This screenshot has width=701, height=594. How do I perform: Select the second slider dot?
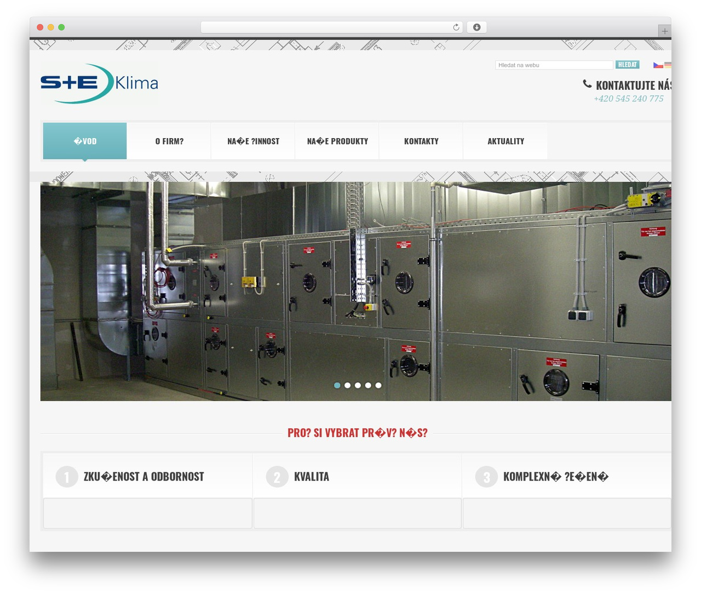(348, 385)
